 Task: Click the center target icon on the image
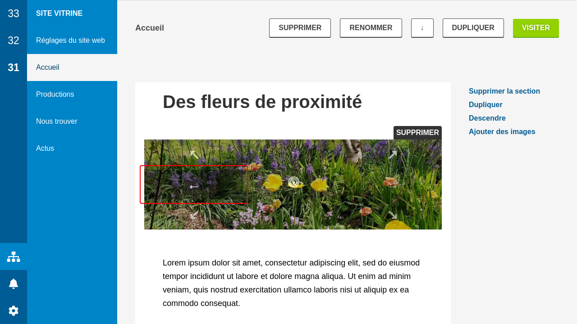coord(293,182)
